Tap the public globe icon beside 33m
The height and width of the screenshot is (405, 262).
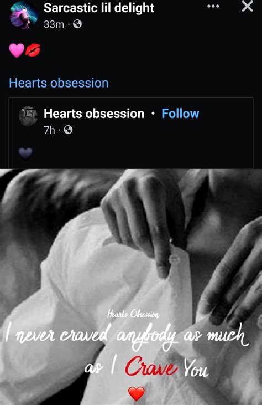77,24
